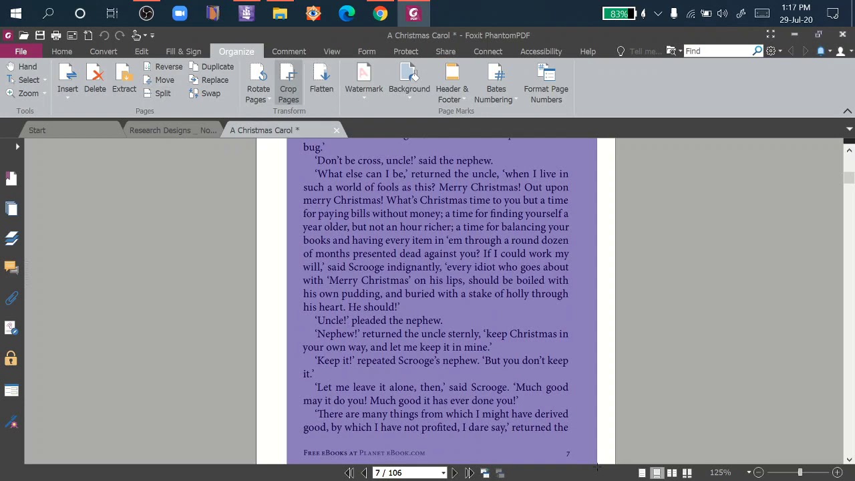Click Reverse pages tool
Screen dimensions: 855x481
click(162, 67)
